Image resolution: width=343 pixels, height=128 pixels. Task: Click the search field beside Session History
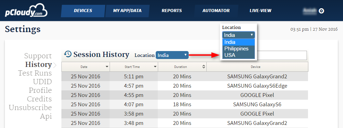coord(282,55)
